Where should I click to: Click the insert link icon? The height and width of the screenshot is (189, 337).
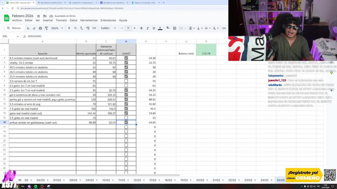pos(224,28)
